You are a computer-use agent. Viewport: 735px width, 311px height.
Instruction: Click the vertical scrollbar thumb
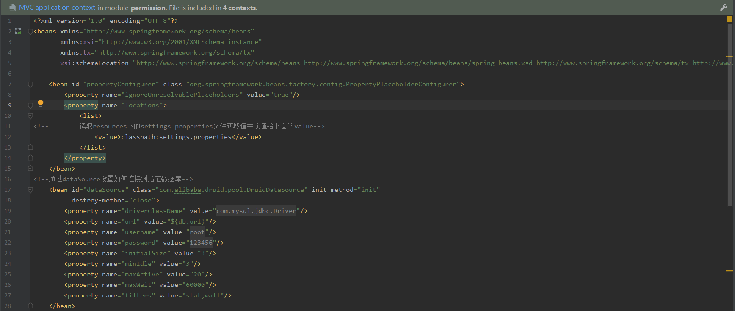(x=730, y=115)
